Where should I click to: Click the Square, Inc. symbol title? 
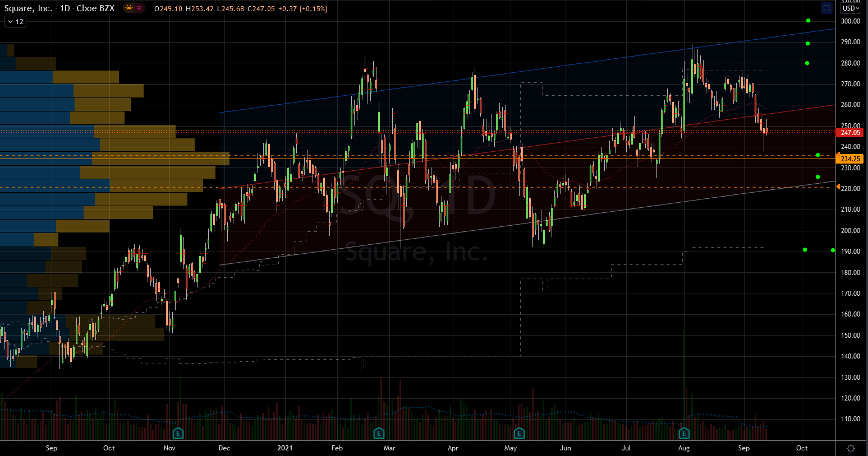[28, 8]
